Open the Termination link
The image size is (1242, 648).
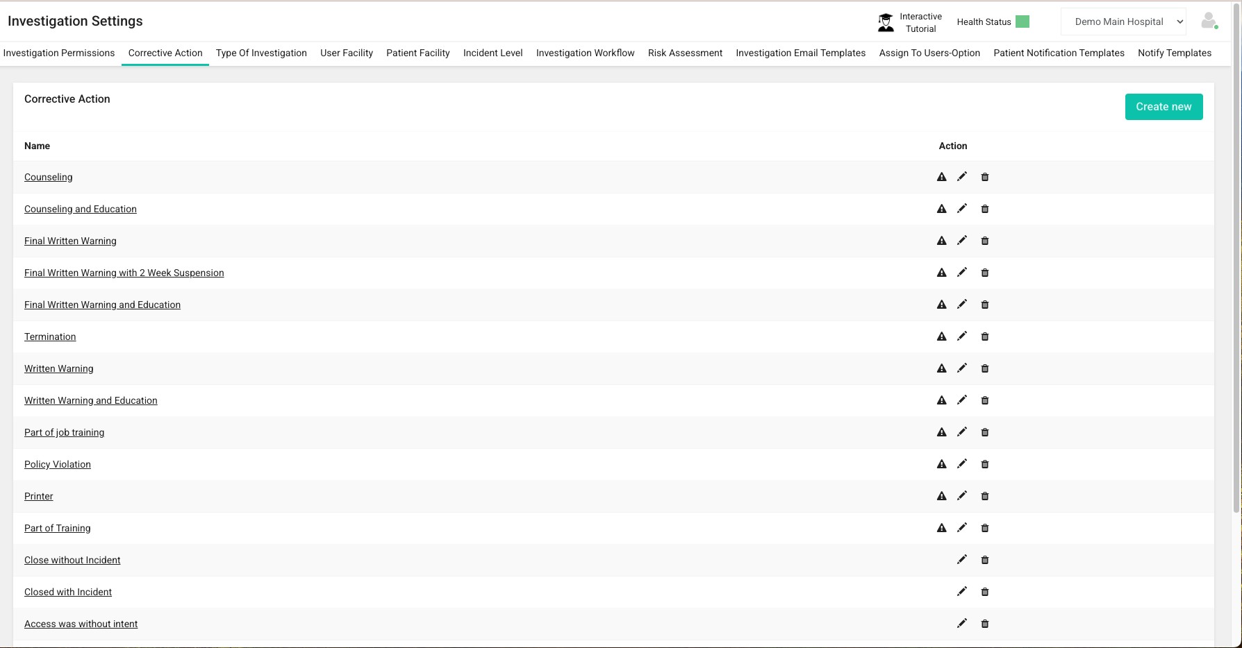point(50,336)
